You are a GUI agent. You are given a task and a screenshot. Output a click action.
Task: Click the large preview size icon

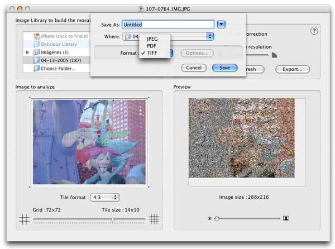(286, 218)
